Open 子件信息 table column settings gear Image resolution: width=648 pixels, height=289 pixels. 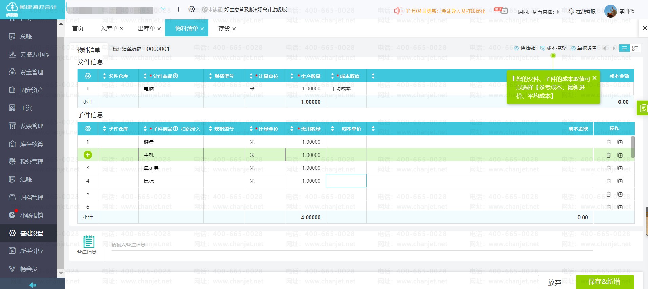point(88,129)
